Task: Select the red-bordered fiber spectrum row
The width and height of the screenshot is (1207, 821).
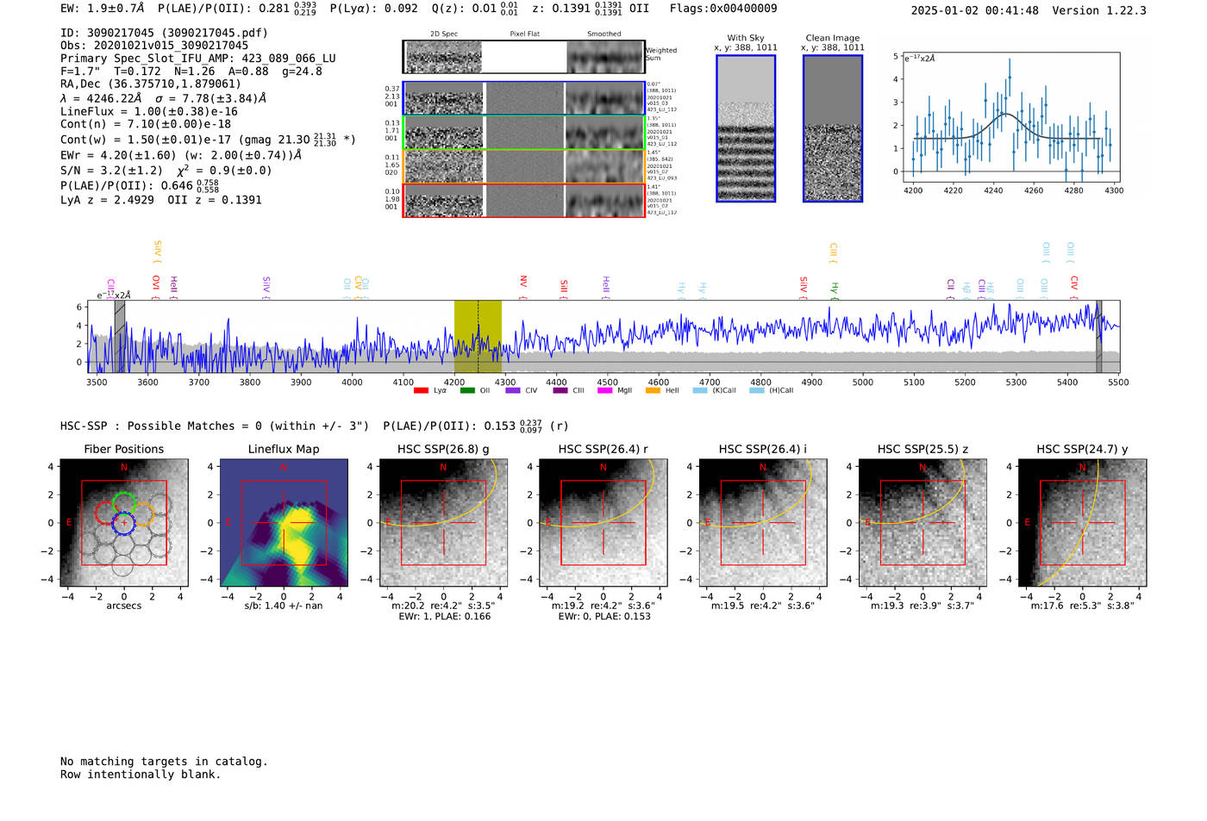Action: [523, 200]
